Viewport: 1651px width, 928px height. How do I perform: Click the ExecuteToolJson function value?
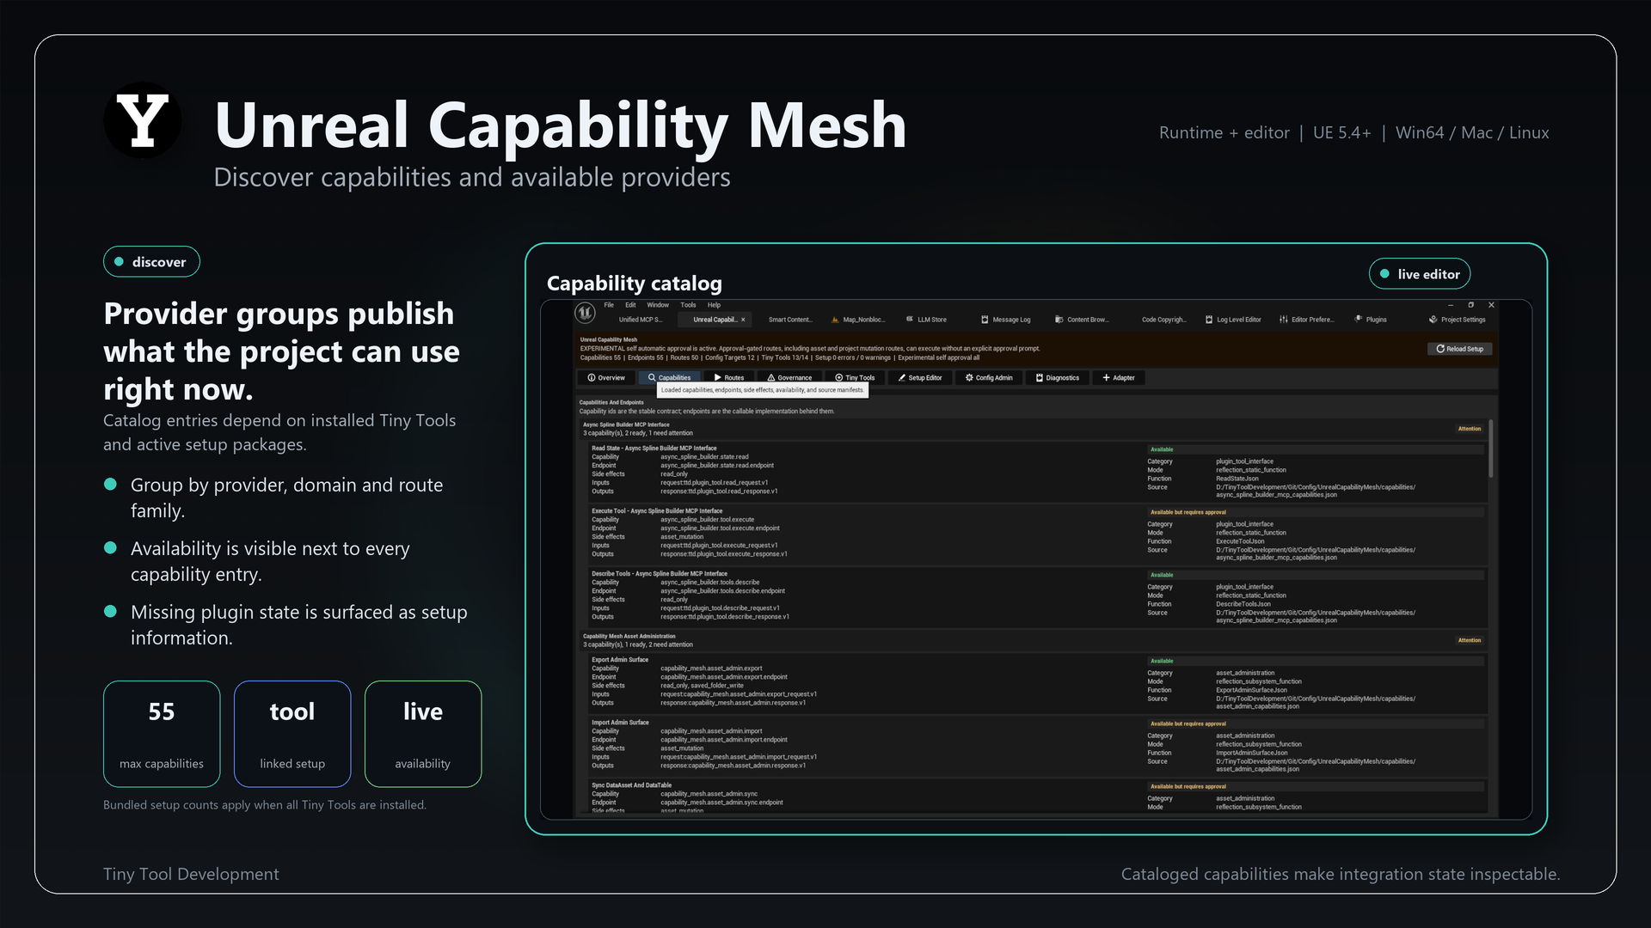(1240, 541)
